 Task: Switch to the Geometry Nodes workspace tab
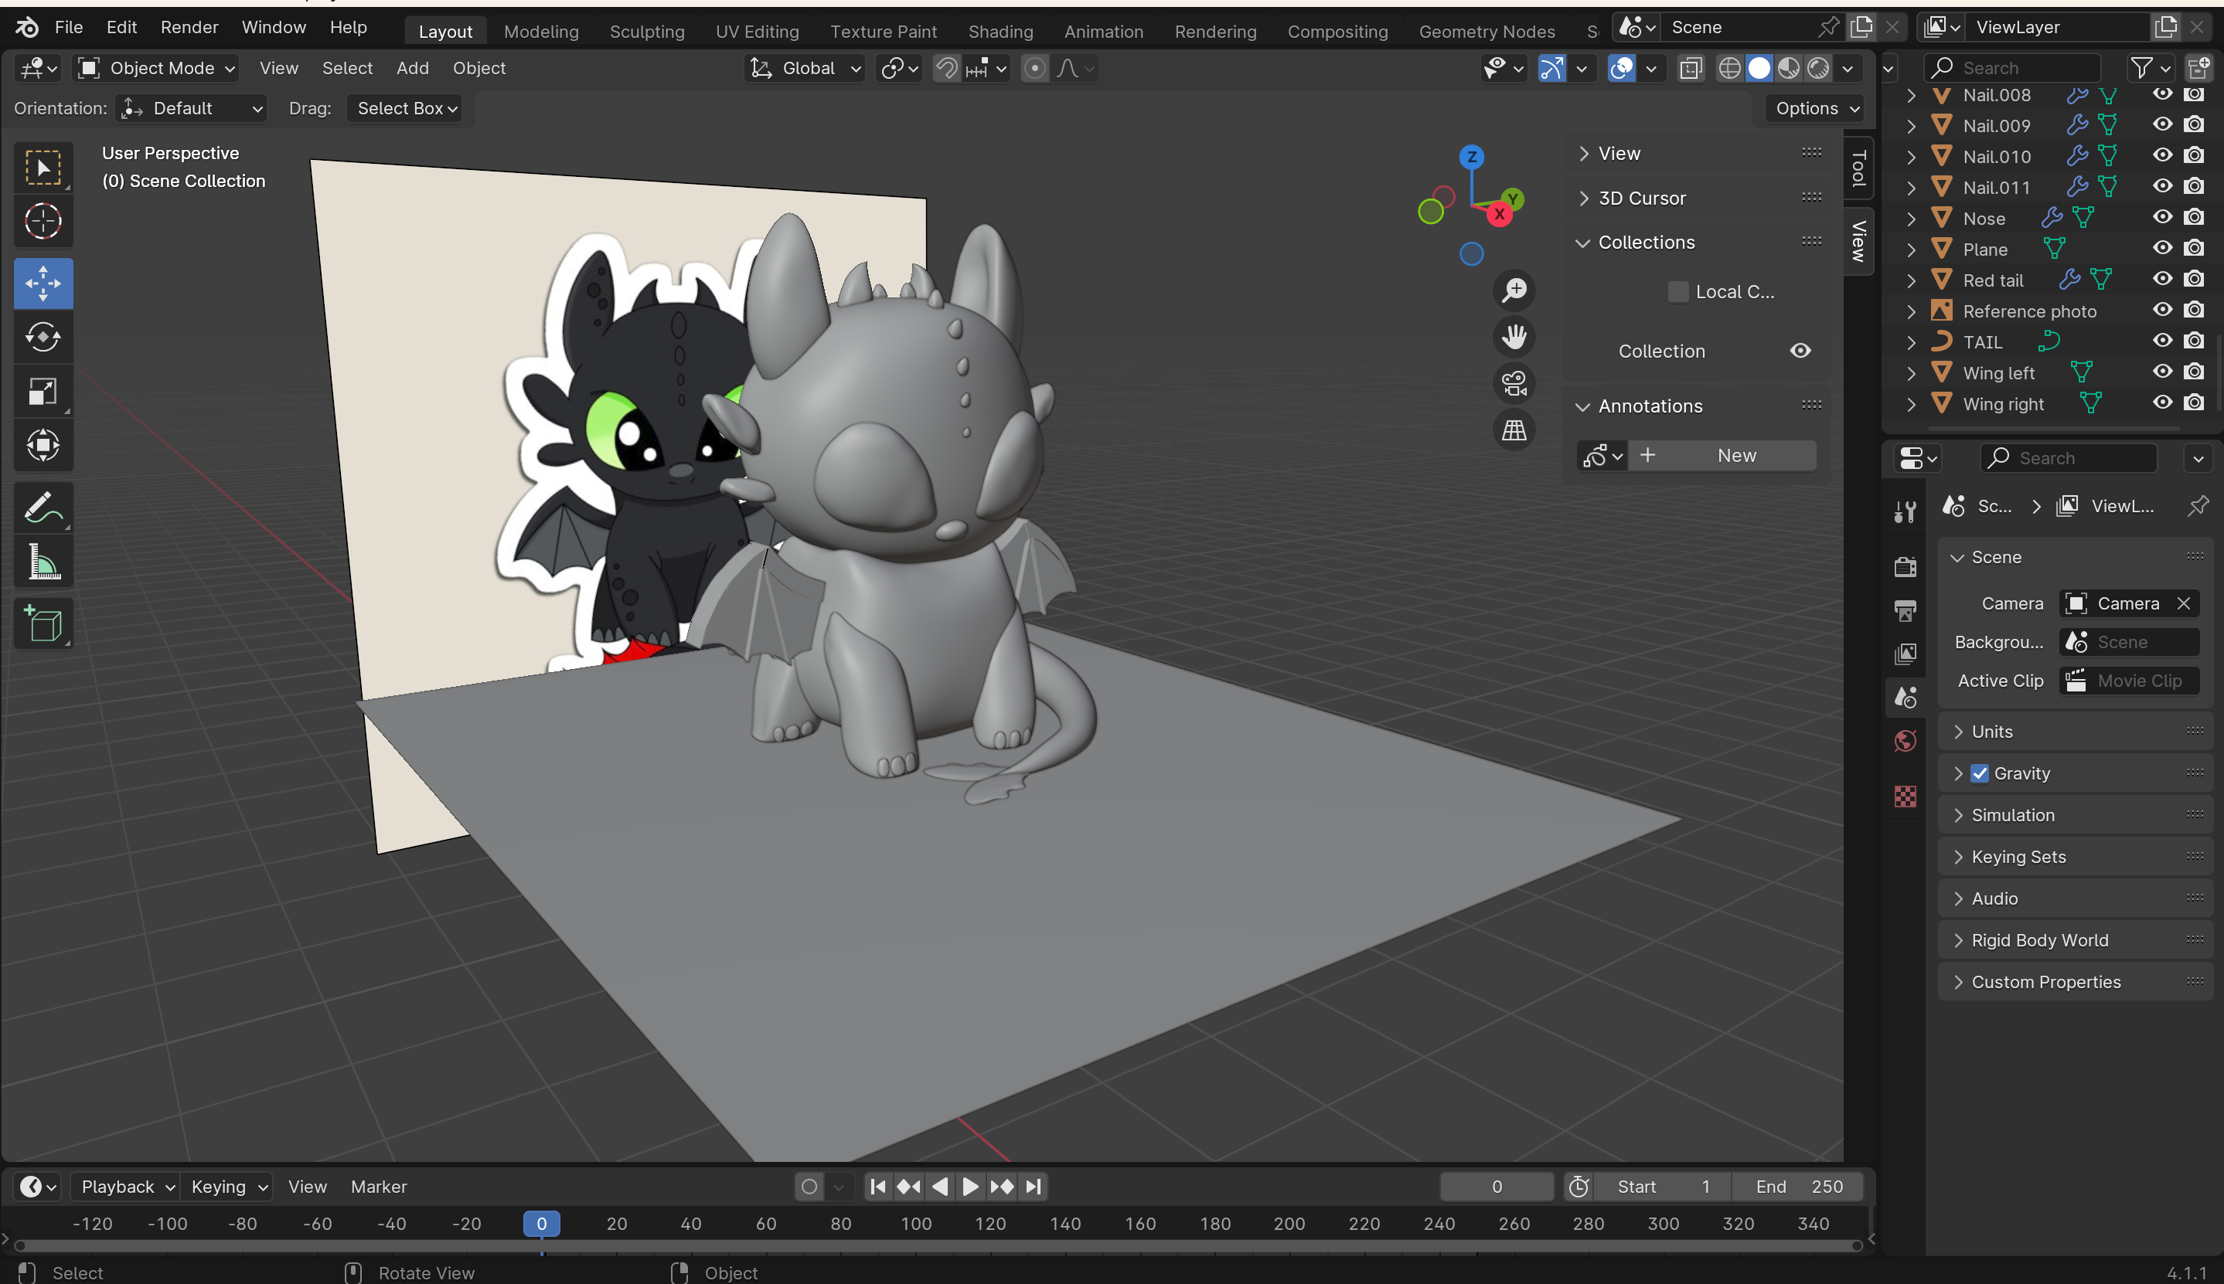point(1487,31)
